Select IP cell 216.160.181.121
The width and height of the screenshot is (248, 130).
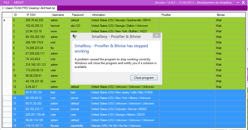tap(37, 65)
